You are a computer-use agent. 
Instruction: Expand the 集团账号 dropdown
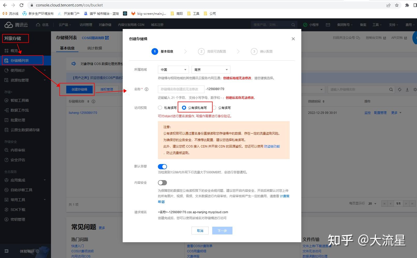point(345,25)
